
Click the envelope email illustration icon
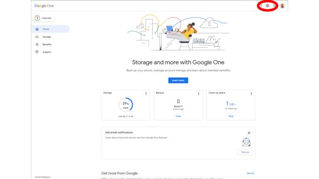click(x=246, y=142)
